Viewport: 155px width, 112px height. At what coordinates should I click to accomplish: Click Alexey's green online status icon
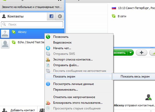(14, 32)
